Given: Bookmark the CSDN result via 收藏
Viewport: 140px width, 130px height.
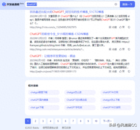Looking at the screenshot, I should 113,49.
